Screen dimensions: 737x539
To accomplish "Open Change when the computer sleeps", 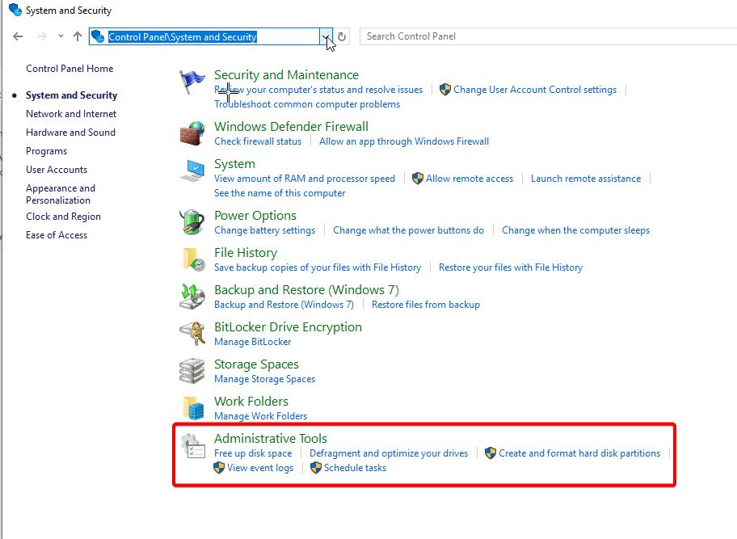I will pos(575,229).
